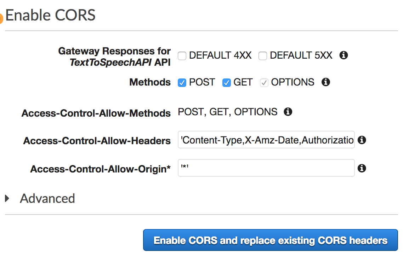This screenshot has width=403, height=258.
Task: Uncheck the GET method checkbox
Action: pyautogui.click(x=226, y=83)
